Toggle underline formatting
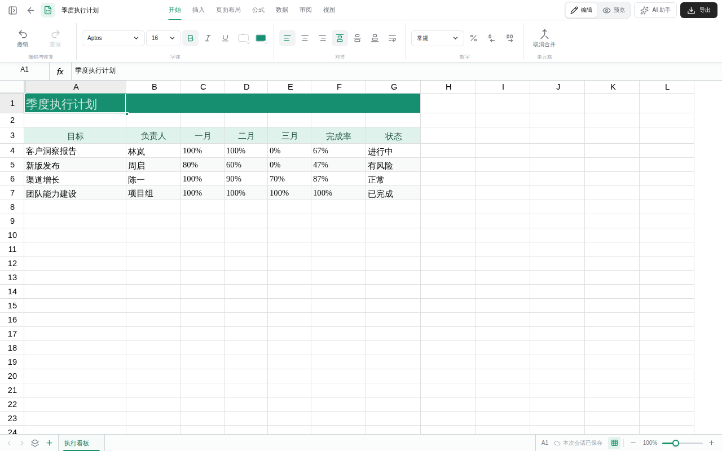Screen dimensions: 722x451 (225, 38)
